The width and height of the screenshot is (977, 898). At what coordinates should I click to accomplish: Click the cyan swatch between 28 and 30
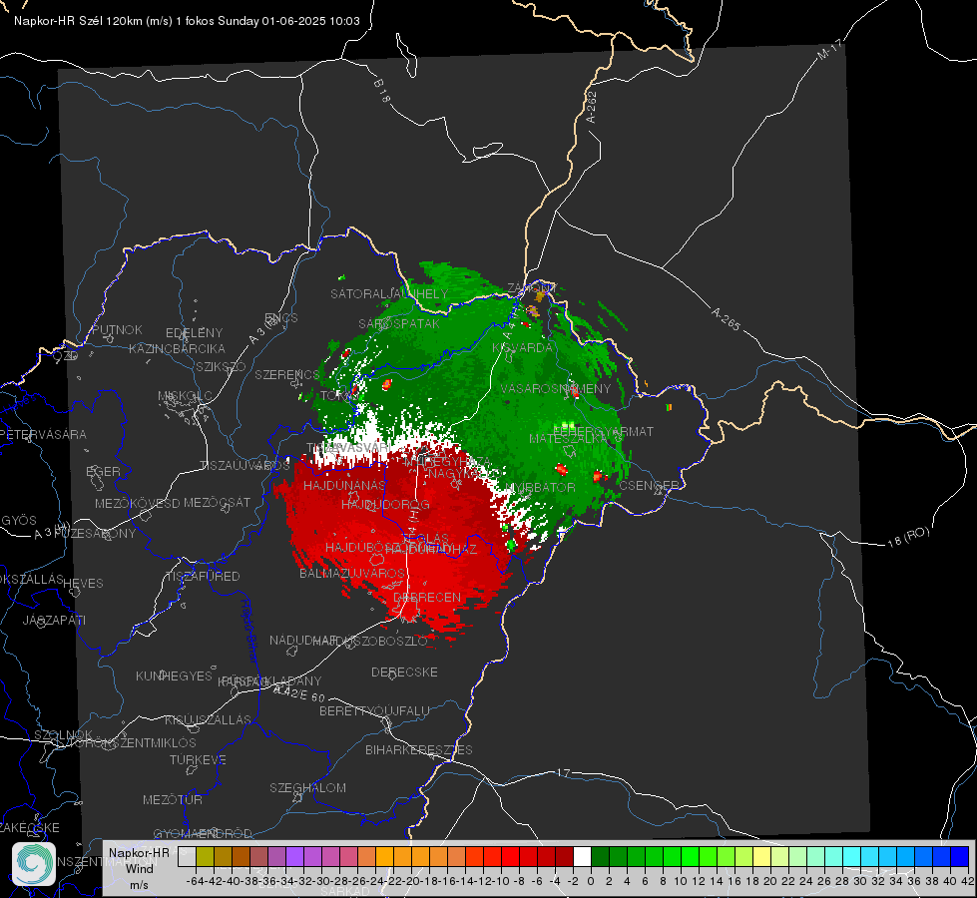(x=852, y=856)
